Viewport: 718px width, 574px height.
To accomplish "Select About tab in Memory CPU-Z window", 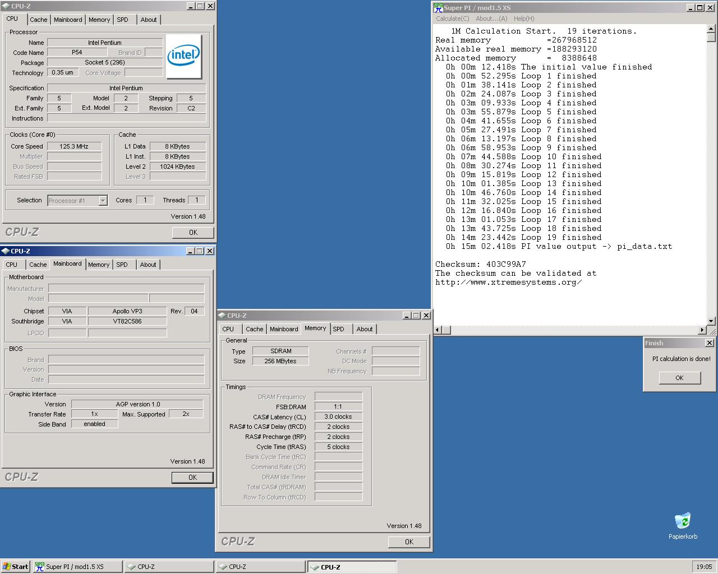I will [x=365, y=329].
